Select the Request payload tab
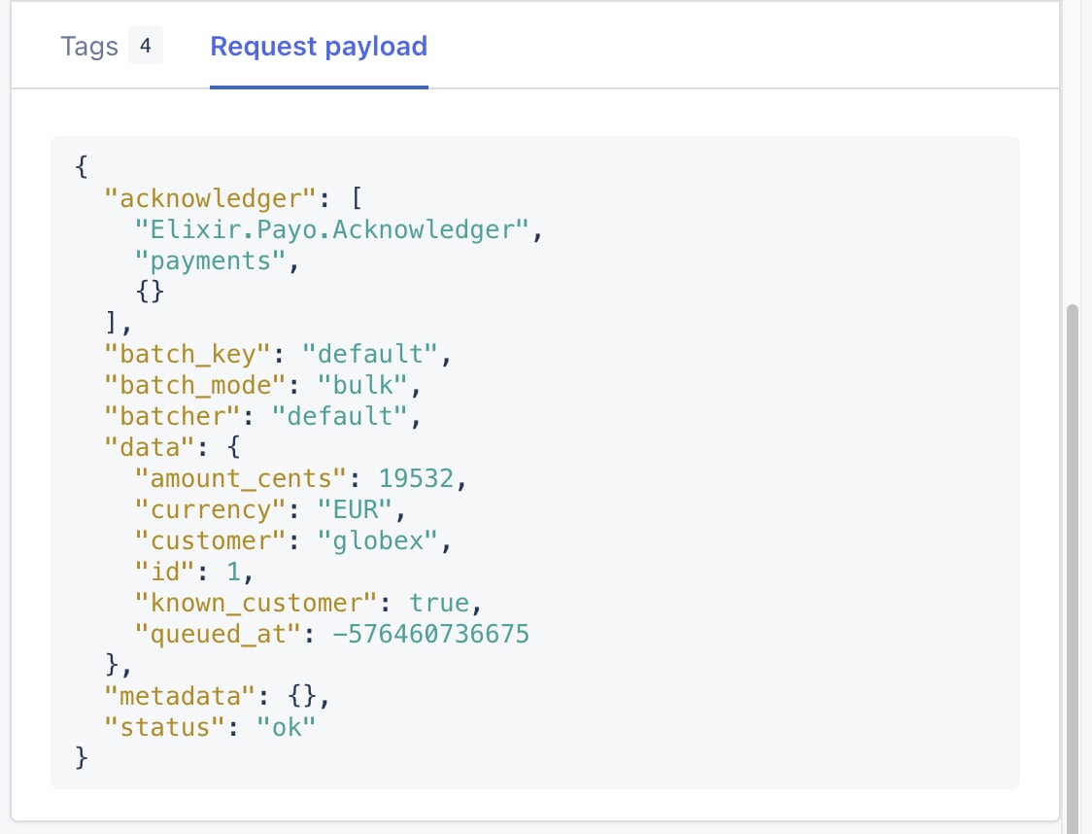This screenshot has height=834, width=1092. click(x=319, y=46)
